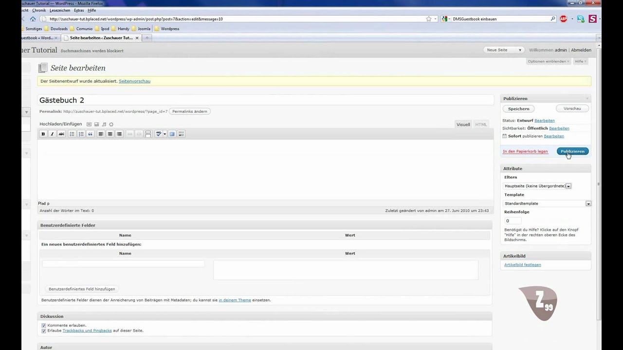Screen dimensions: 623x350
Task: Toggle bold formatting in editor toolbar
Action: [43, 134]
